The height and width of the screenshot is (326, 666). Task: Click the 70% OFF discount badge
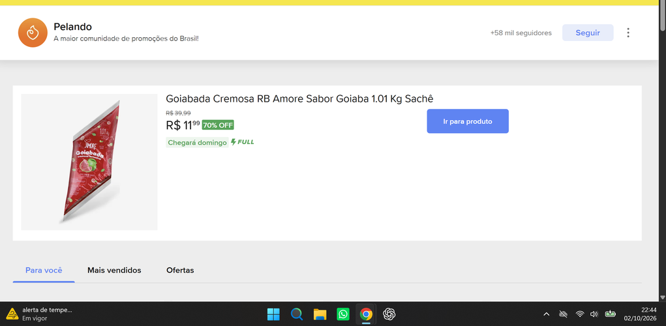point(218,125)
